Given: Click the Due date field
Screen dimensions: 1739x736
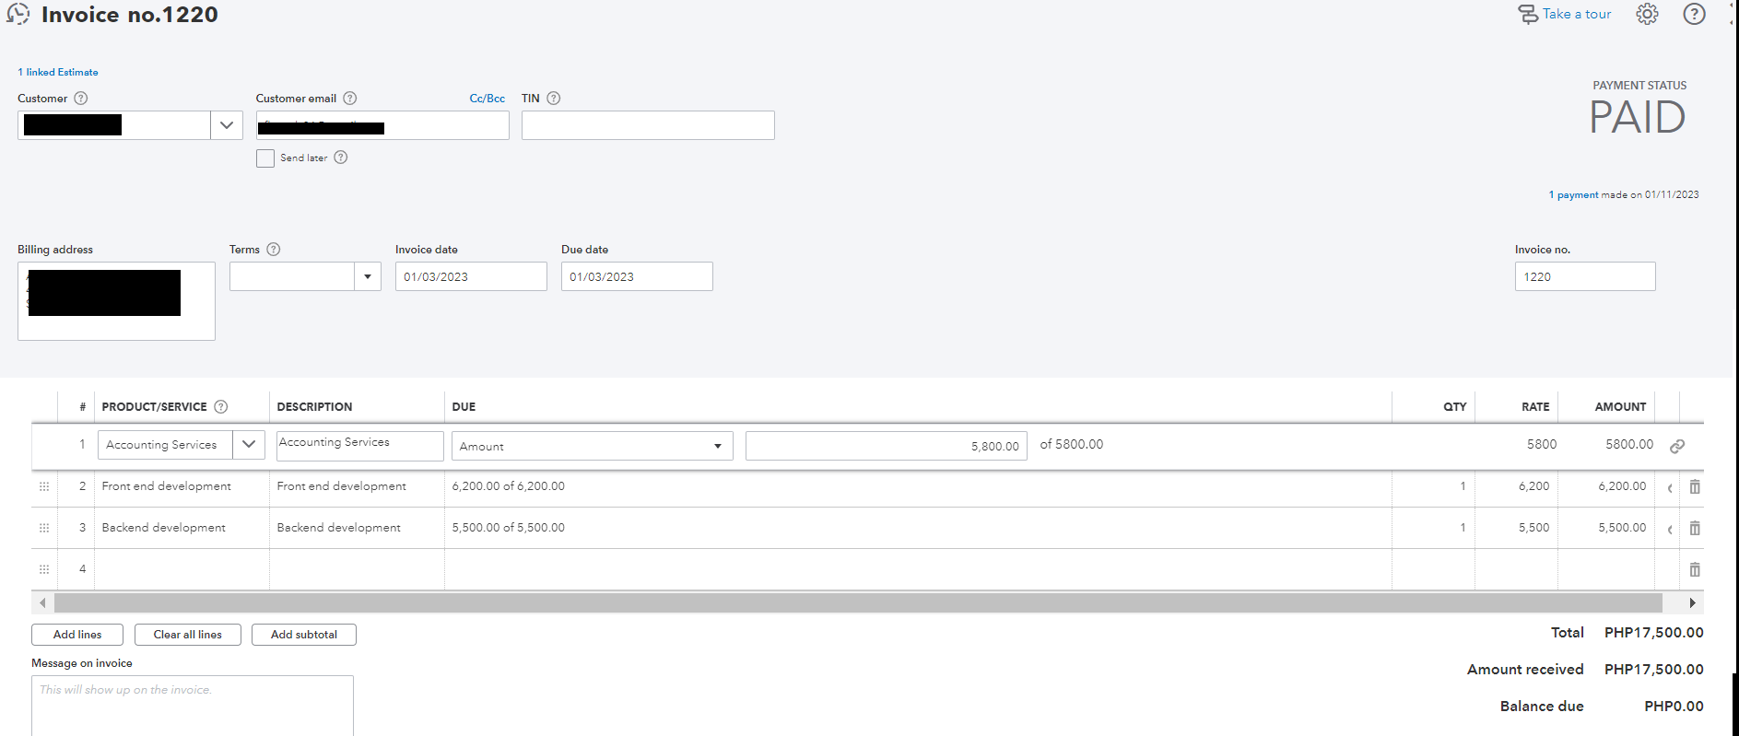Looking at the screenshot, I should [x=637, y=276].
